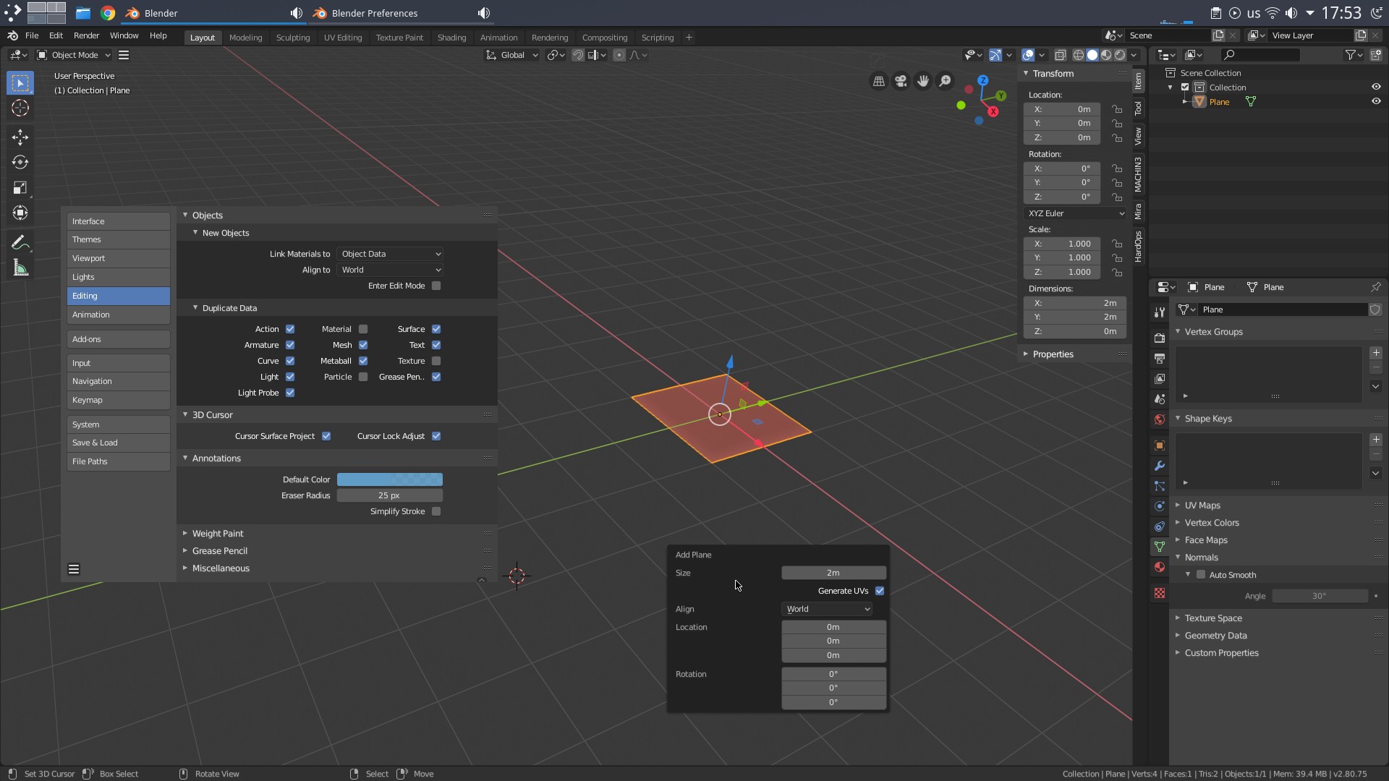Screen dimensions: 1389x781
Task: Open the Keymap preferences section
Action: tap(119, 400)
